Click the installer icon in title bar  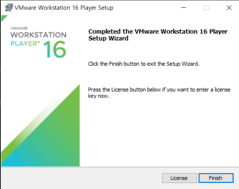(9, 8)
